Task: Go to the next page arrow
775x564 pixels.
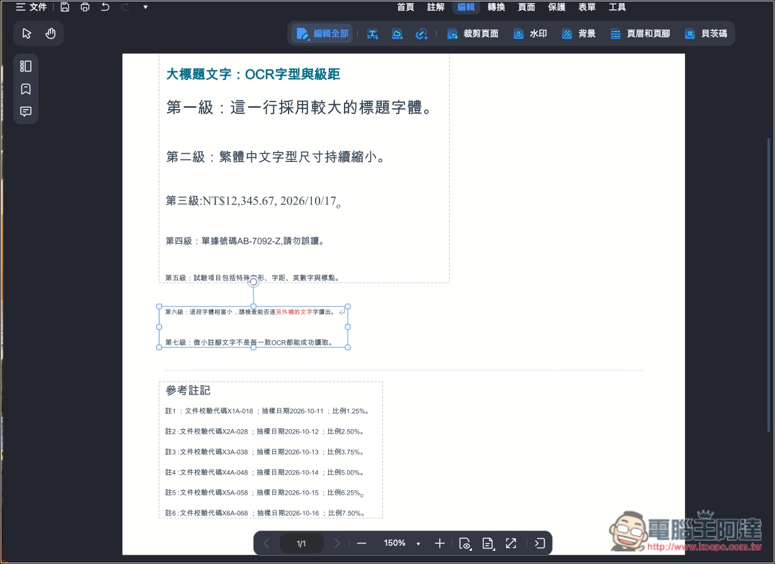Action: [337, 543]
